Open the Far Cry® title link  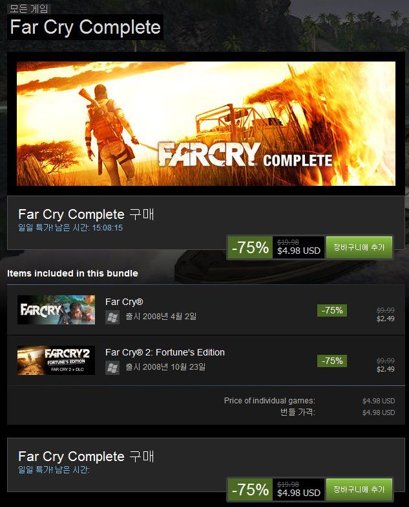pos(124,302)
